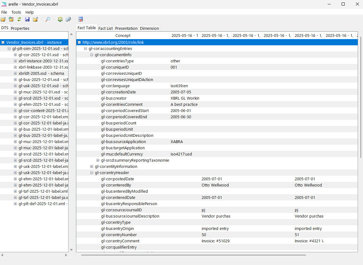Viewport: 363px width, 265px height.
Task: Select gl-ehm-2025-12-01.xsd tree row
Action: coord(34,104)
